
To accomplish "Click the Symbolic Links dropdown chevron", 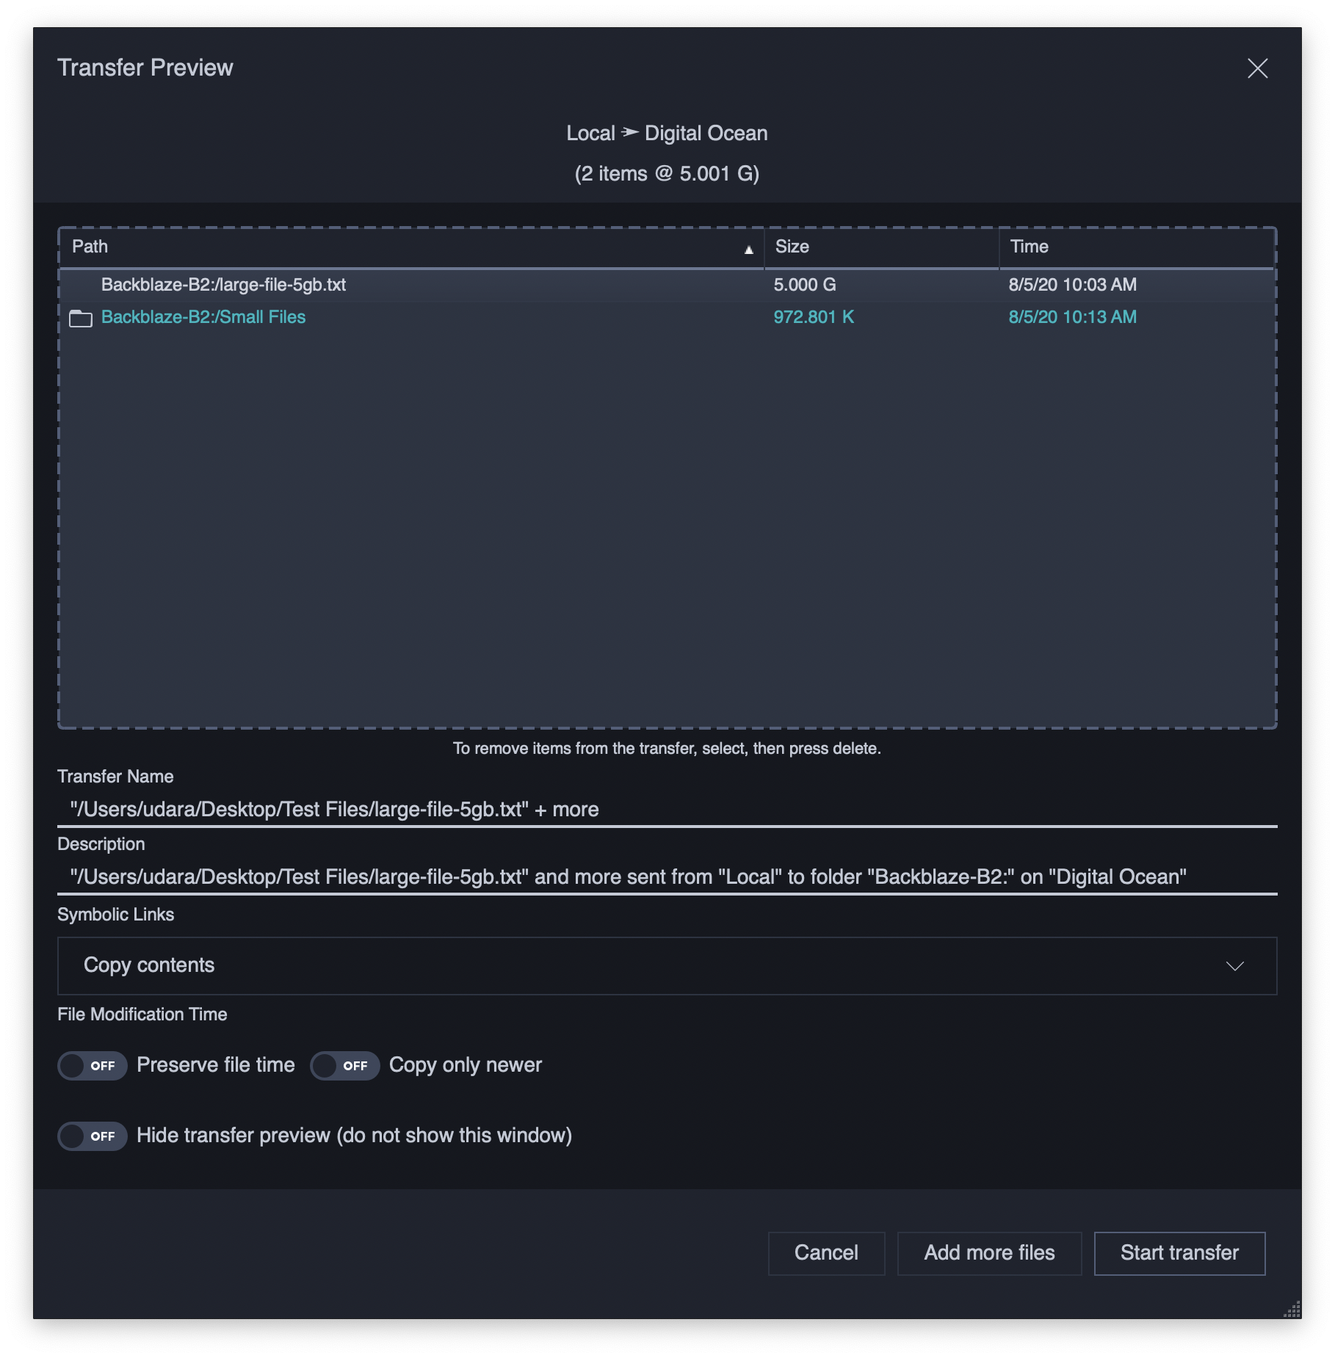I will click(x=1235, y=966).
